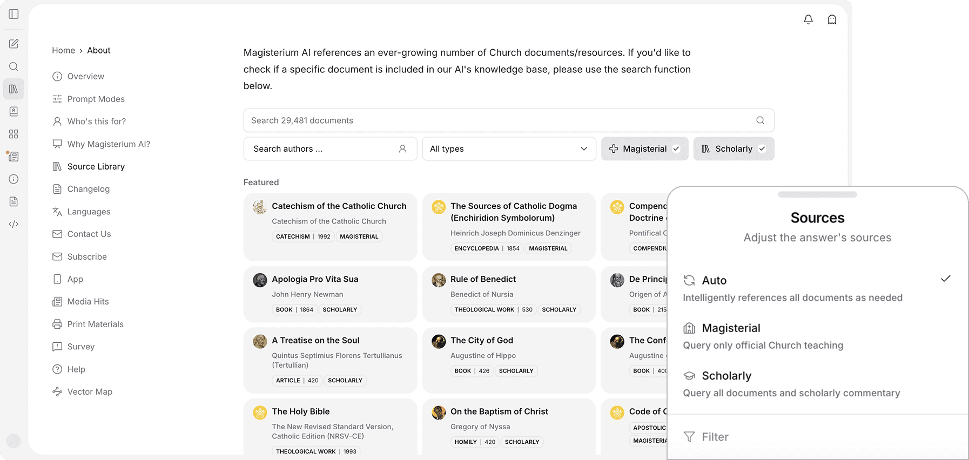Open Prompt Modes menu item
The width and height of the screenshot is (969, 460).
tap(96, 99)
